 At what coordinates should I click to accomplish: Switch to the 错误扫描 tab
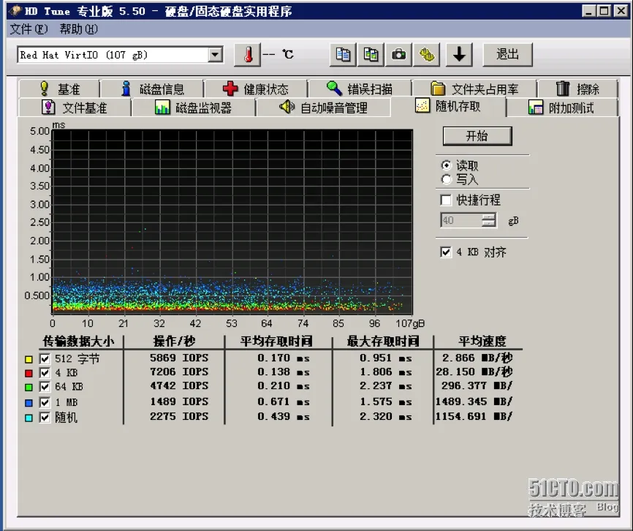click(x=360, y=88)
